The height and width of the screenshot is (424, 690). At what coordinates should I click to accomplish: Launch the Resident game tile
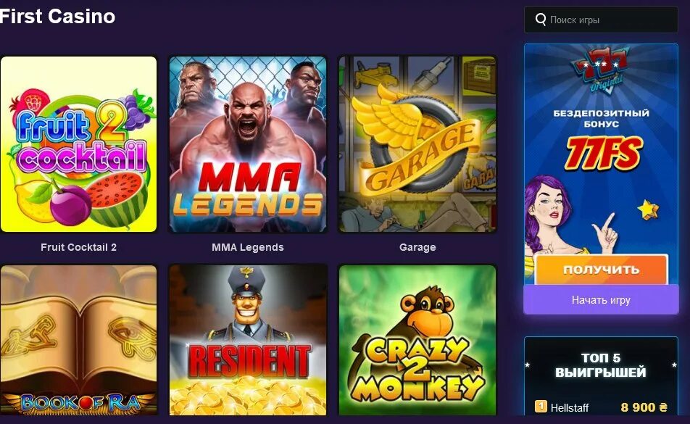tap(248, 340)
